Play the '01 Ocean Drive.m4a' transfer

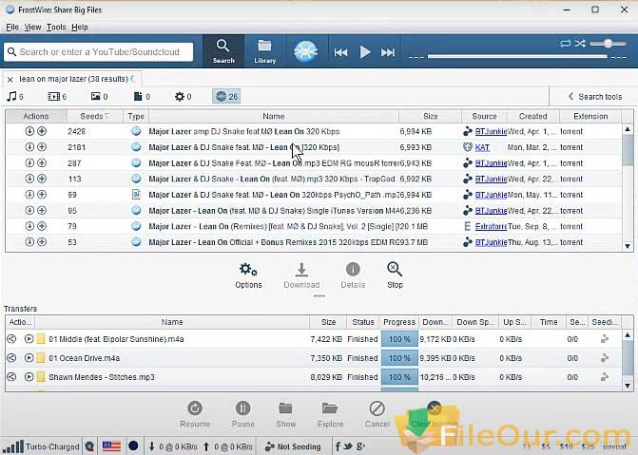tap(29, 358)
